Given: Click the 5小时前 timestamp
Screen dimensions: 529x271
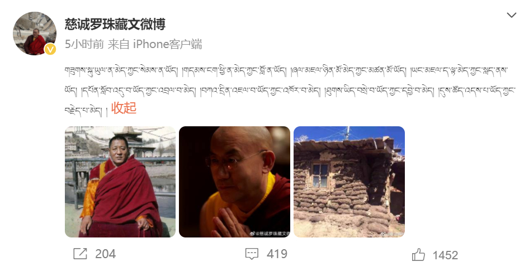Looking at the screenshot, I should point(84,44).
